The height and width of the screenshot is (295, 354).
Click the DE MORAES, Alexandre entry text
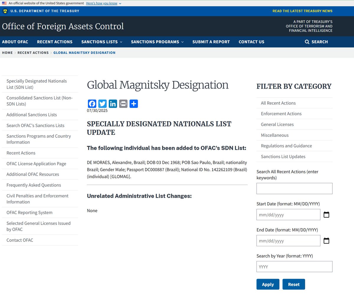[x=167, y=170]
